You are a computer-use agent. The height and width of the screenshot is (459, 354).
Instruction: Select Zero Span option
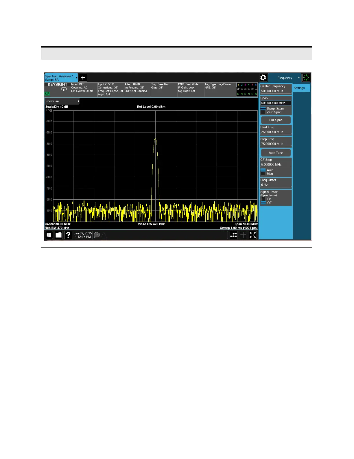coord(271,112)
